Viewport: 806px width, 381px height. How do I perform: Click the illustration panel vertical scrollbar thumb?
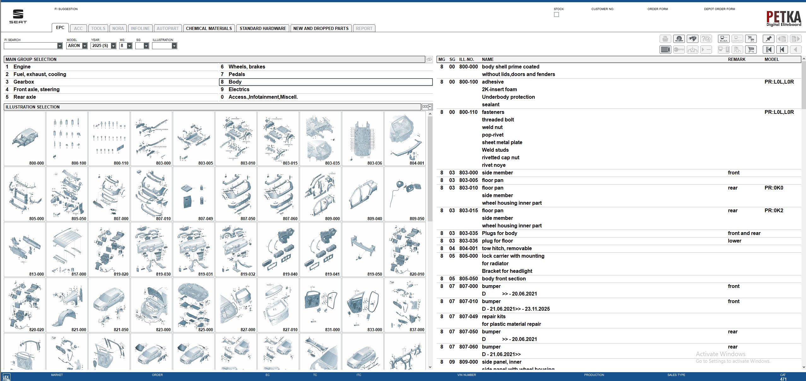[x=430, y=169]
